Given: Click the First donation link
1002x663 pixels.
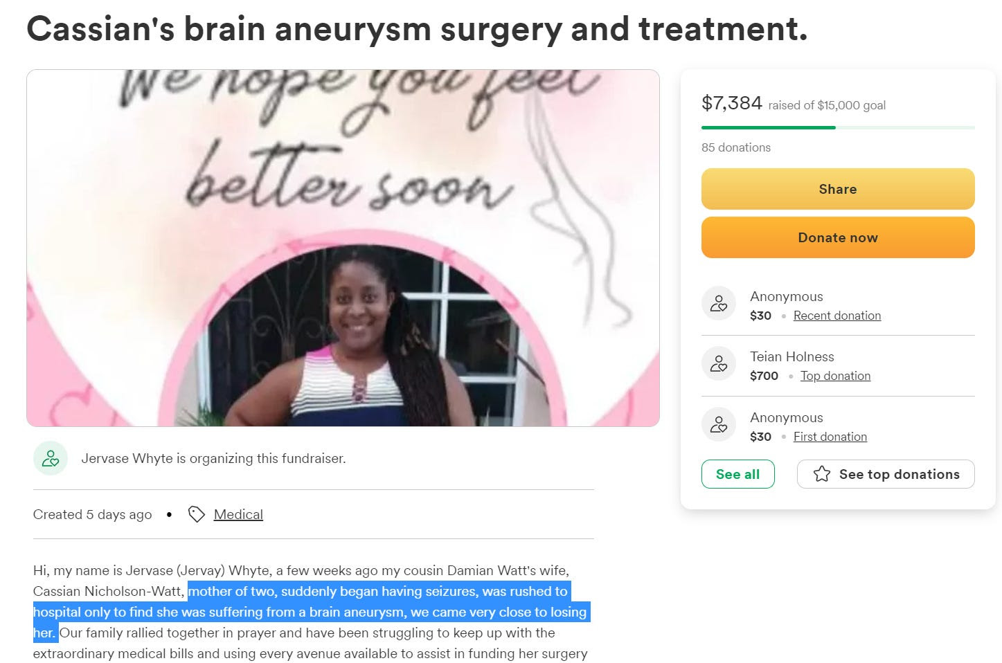Looking at the screenshot, I should click(x=830, y=437).
